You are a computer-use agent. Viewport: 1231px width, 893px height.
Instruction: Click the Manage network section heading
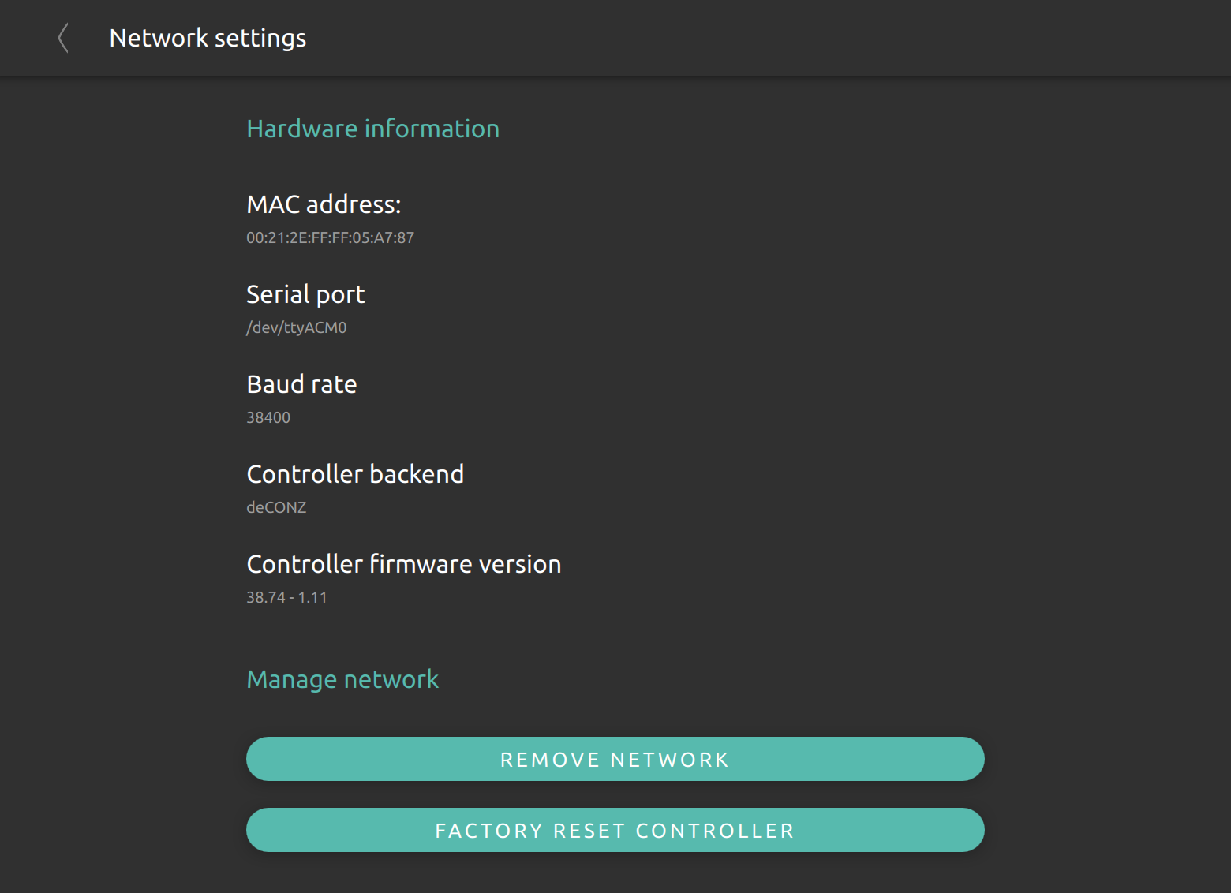pyautogui.click(x=342, y=679)
